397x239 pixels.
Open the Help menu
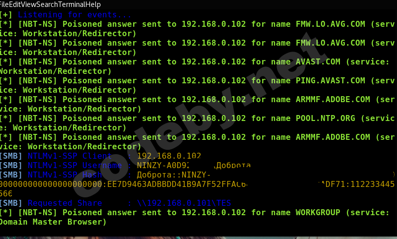[x=93, y=4]
